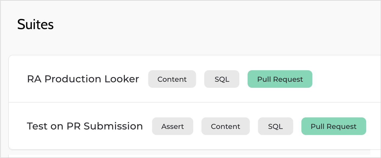Select the SQL tag on Test on PR Submission
This screenshot has width=381, height=158.
(x=276, y=126)
